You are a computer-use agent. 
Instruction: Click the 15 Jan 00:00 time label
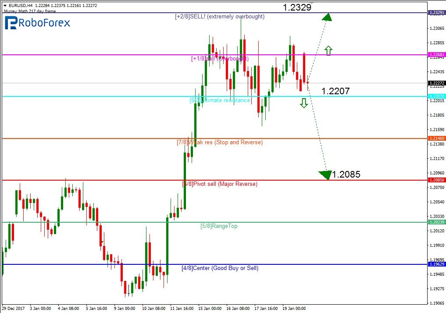(210, 309)
